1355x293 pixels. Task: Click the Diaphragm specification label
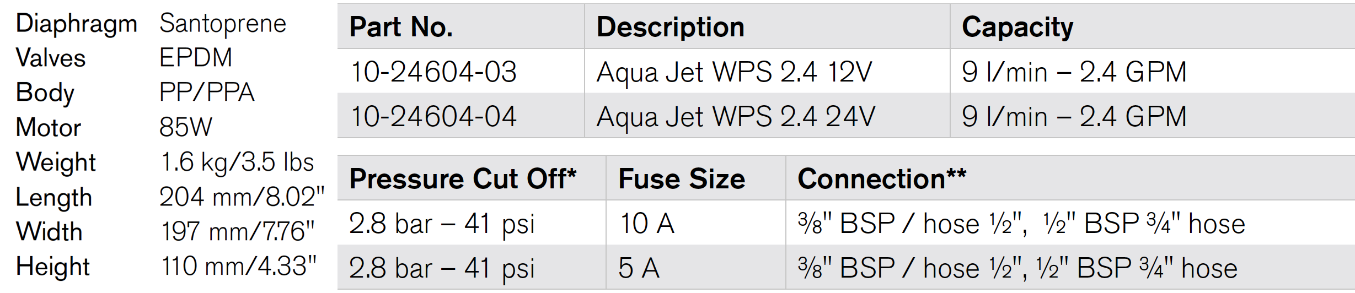[76, 24]
